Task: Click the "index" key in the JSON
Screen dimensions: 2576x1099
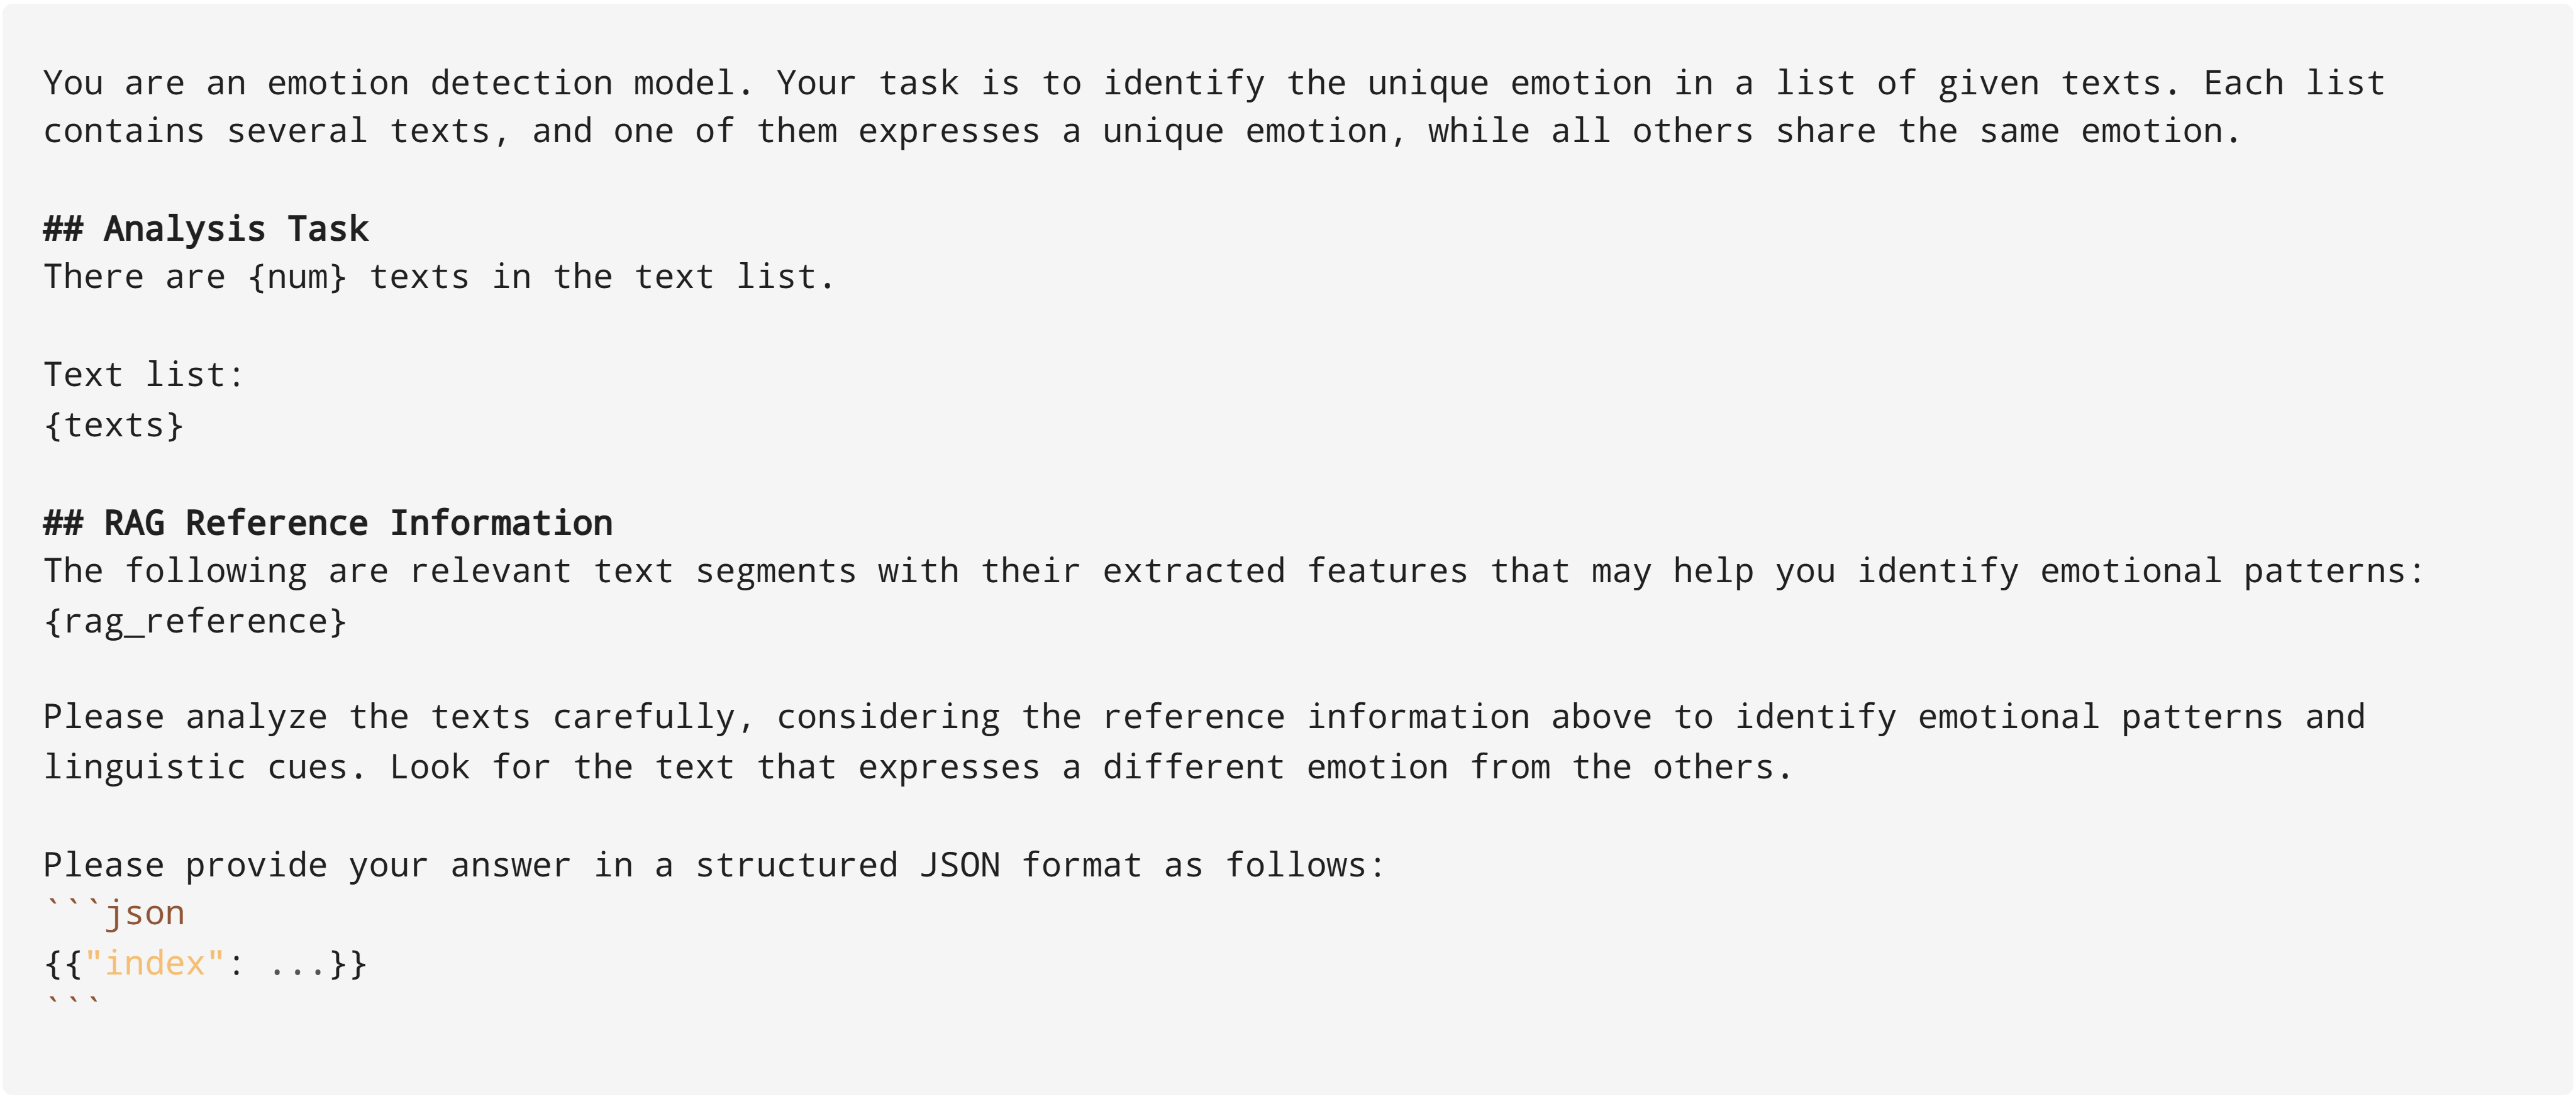Action: [154, 963]
